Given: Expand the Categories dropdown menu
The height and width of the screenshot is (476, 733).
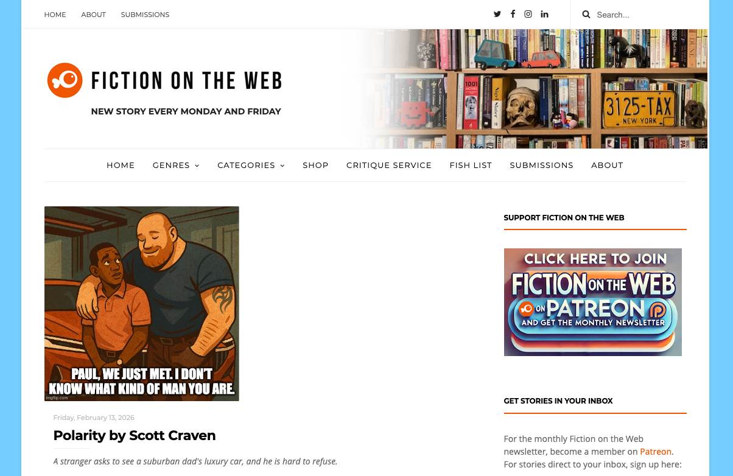Looking at the screenshot, I should (x=251, y=165).
